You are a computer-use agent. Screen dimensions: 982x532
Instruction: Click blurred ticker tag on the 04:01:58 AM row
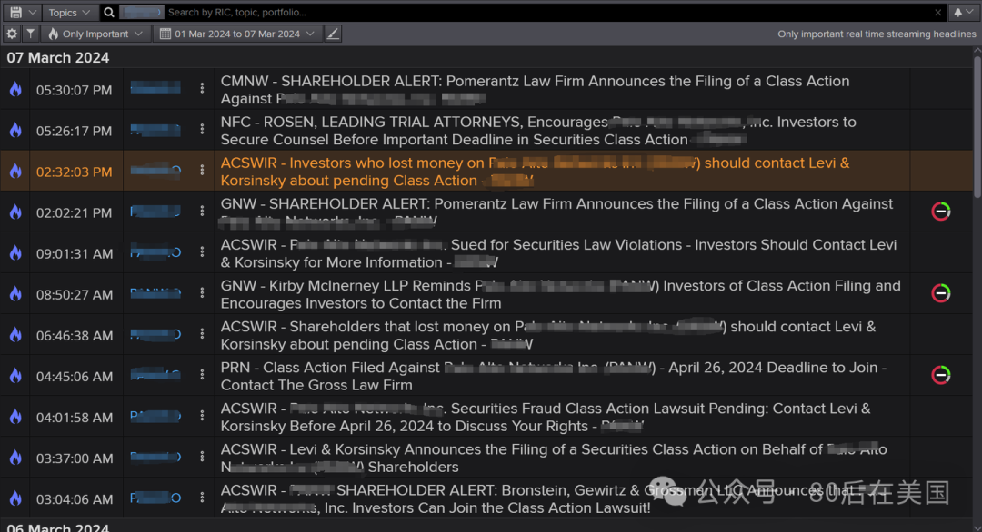pos(155,417)
